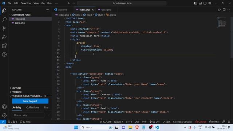
Task: Toggle the Spell checker in status bar
Action: tap(166, 122)
